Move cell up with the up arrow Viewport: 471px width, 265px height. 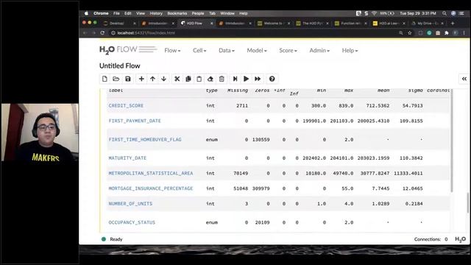(152, 79)
